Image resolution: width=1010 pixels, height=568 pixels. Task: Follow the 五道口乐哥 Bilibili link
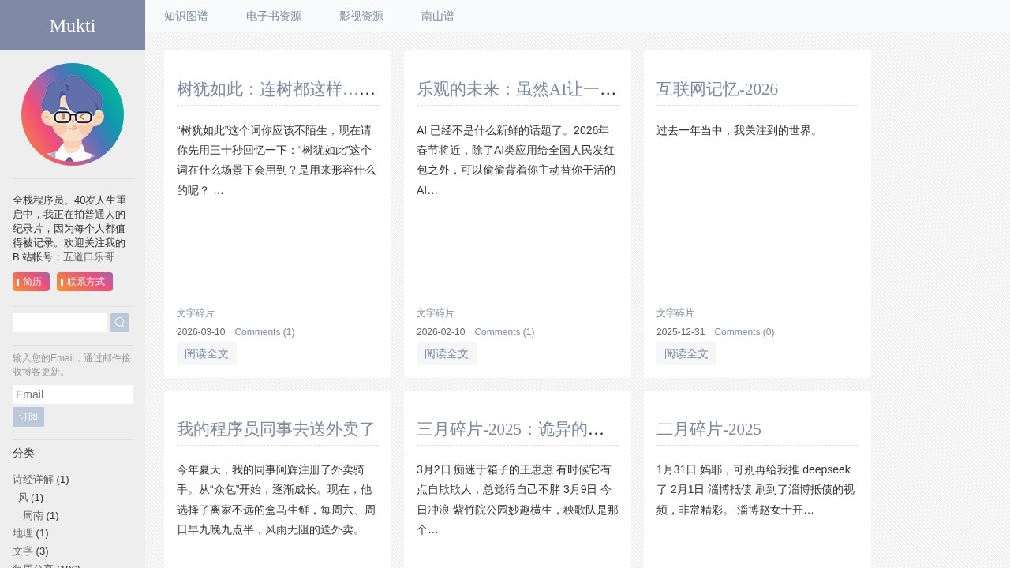88,257
